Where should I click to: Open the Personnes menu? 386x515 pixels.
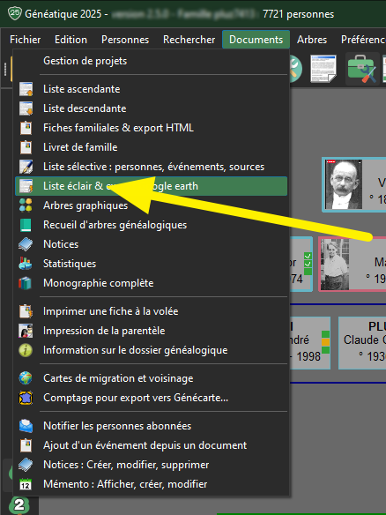[x=125, y=40]
